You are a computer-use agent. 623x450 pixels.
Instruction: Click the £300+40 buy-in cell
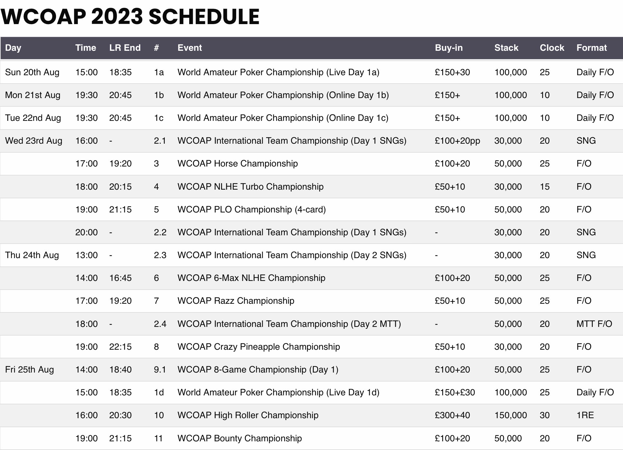coord(452,415)
